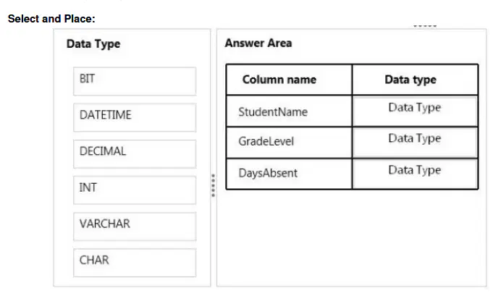This screenshot has height=296, width=493.
Task: Click the DaysAbsent data type slot
Action: (x=415, y=174)
